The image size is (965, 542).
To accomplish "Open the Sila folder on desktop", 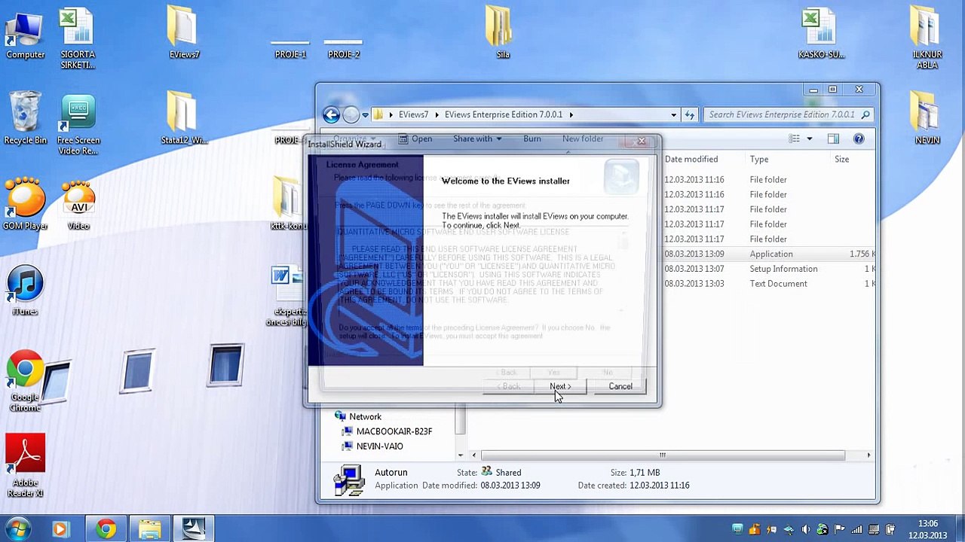I will (502, 34).
